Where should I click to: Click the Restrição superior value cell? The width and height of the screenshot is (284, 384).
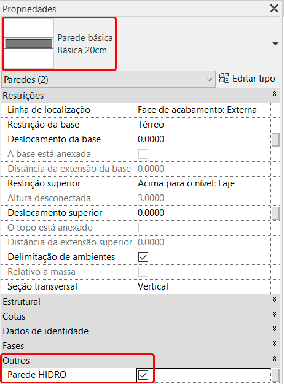tap(203, 183)
